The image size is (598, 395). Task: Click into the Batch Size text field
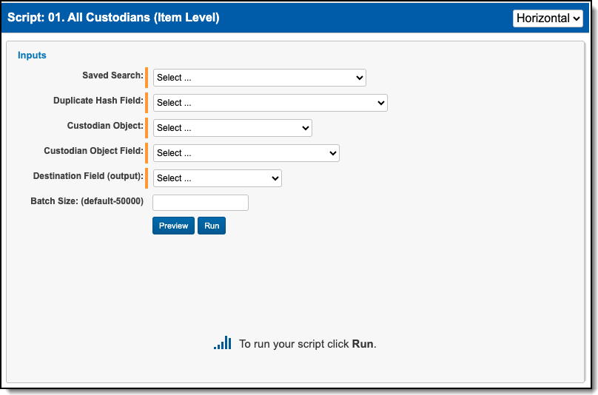pos(201,203)
